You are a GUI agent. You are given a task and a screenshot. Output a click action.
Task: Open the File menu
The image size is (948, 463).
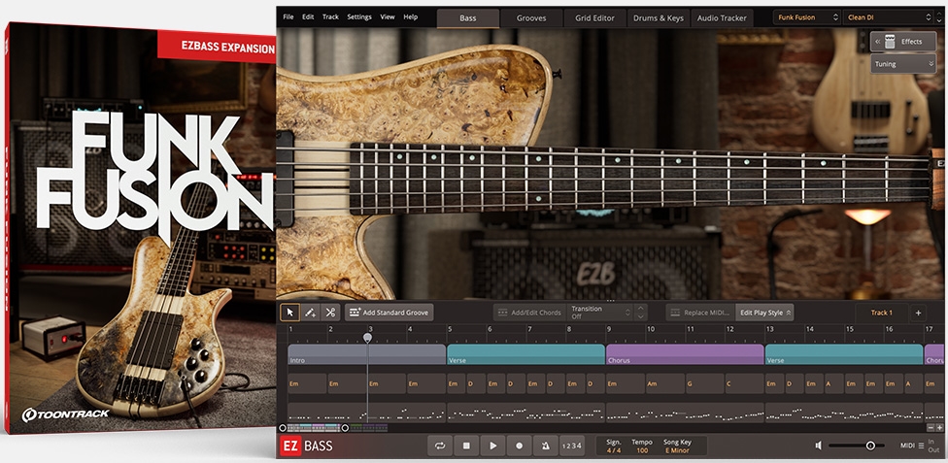(x=288, y=17)
